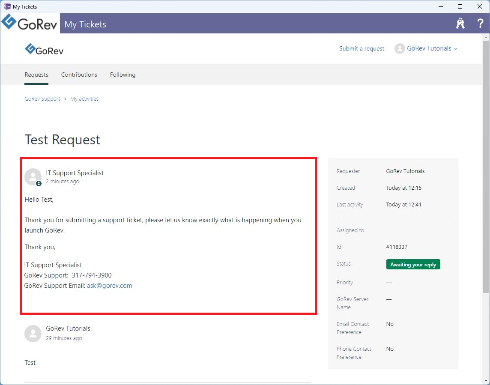Screen dimensions: 490x385
Task: Open the Contributions tab
Action: 79,75
